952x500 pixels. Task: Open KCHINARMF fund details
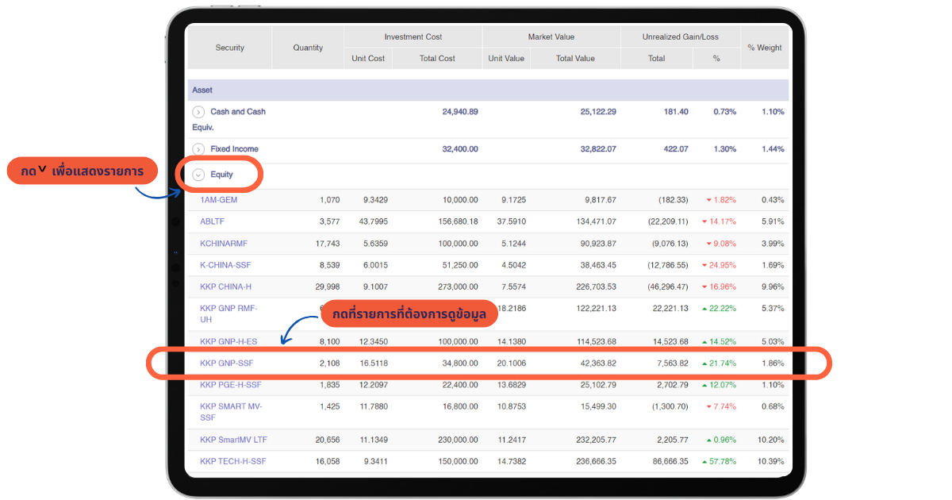click(x=225, y=244)
